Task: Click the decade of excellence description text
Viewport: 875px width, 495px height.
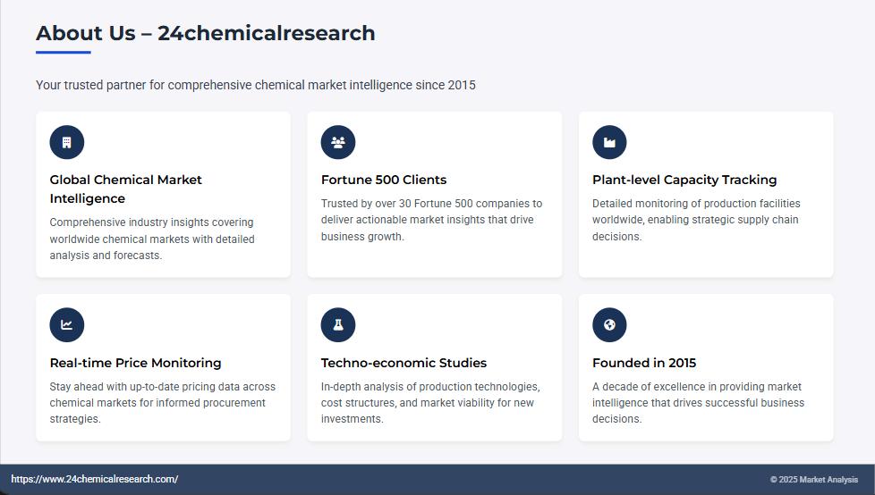Action: [x=698, y=403]
